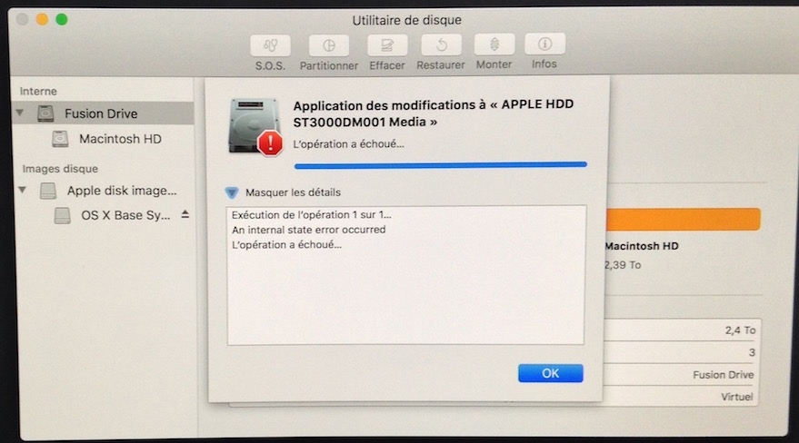799x443 pixels.
Task: Select the Fusion Drive row label
Action: tap(101, 113)
